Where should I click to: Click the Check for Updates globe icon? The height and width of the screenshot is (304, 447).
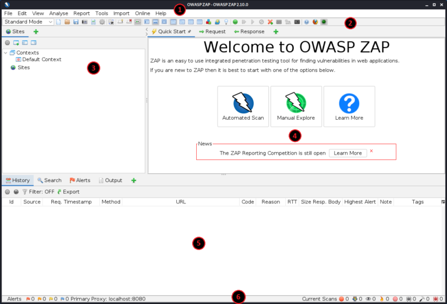click(x=218, y=22)
